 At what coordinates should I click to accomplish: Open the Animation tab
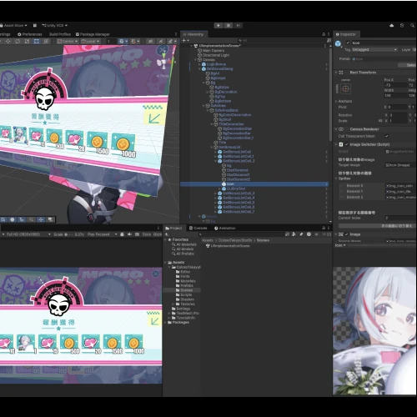pos(225,228)
